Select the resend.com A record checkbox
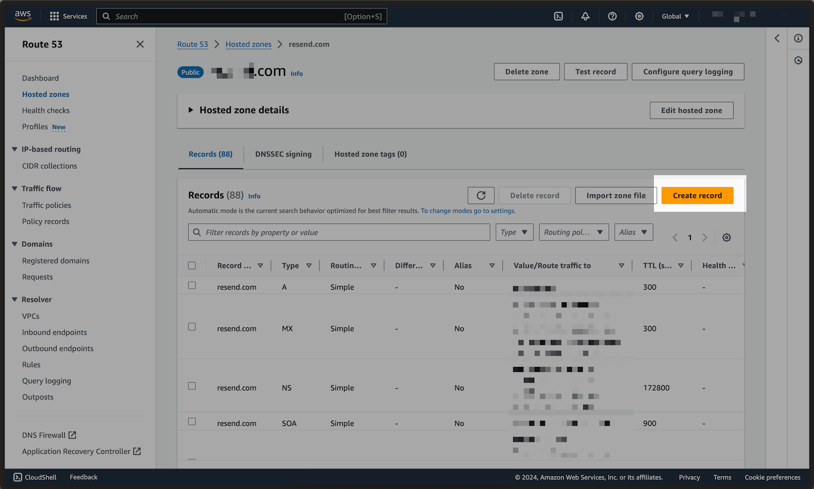This screenshot has height=489, width=814. point(192,285)
